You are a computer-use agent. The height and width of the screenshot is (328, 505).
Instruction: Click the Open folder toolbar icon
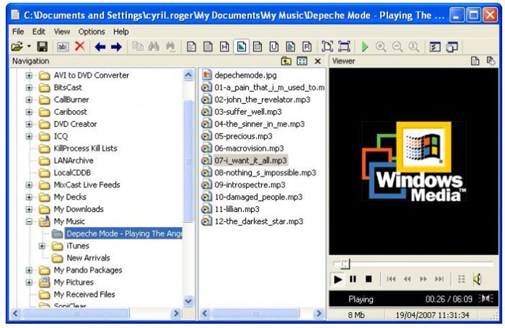pyautogui.click(x=17, y=47)
